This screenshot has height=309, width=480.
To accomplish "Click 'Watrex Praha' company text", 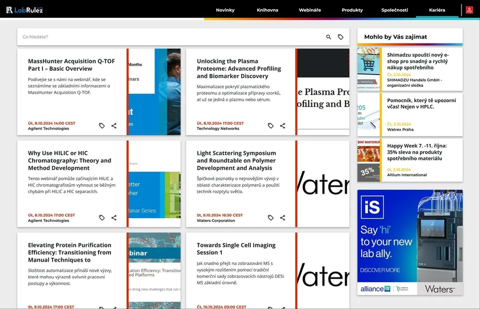I will tap(400, 129).
